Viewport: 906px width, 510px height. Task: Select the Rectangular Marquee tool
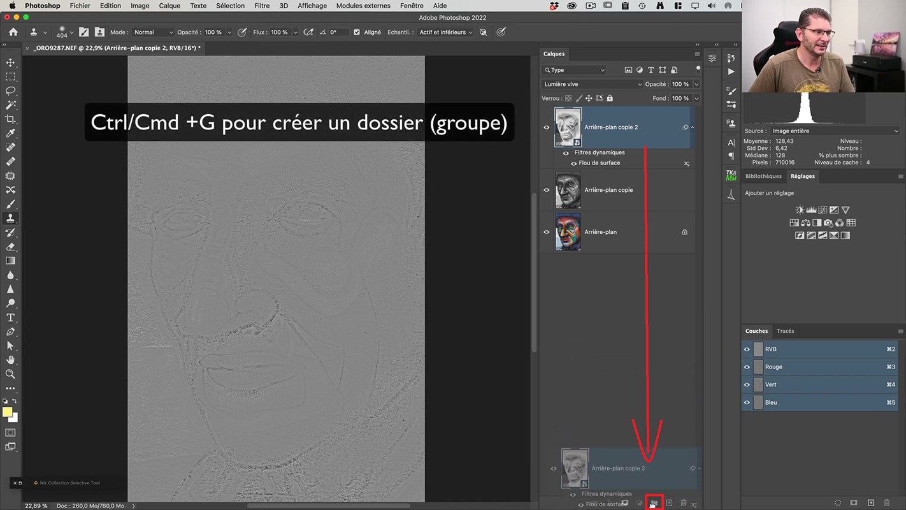pos(10,76)
